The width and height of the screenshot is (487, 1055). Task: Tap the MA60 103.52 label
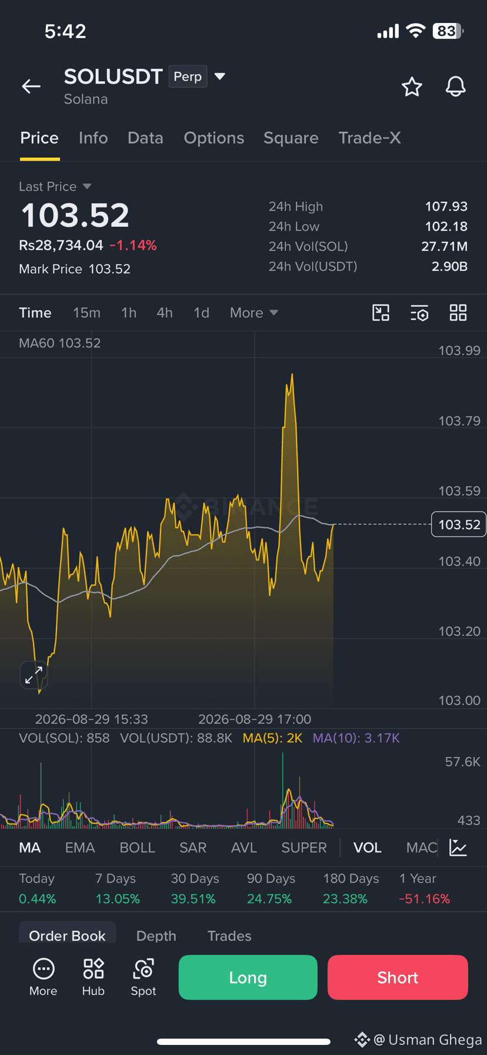click(x=59, y=343)
